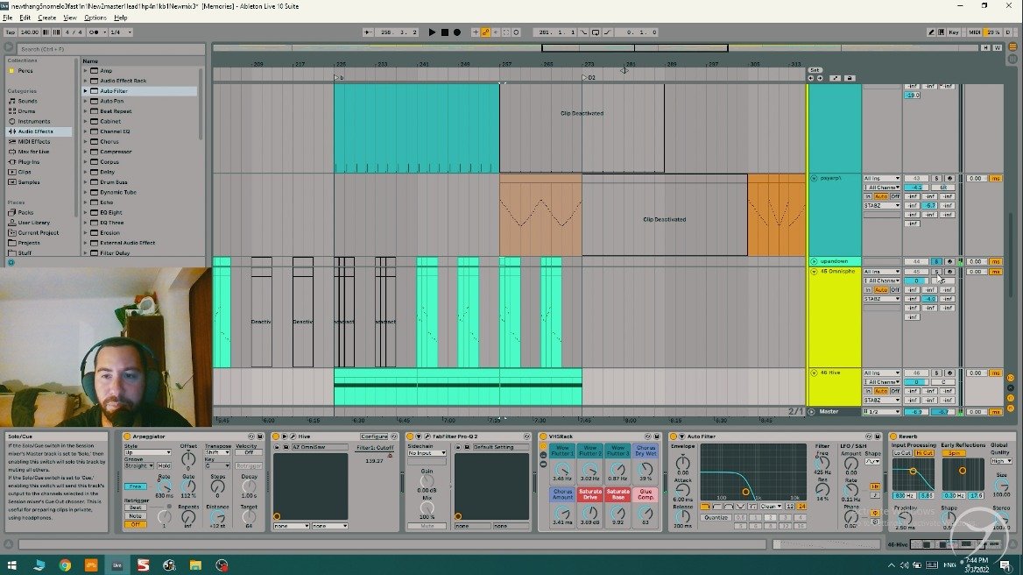Click the Configure button on the Hive device
This screenshot has width=1023, height=575.
(x=375, y=437)
